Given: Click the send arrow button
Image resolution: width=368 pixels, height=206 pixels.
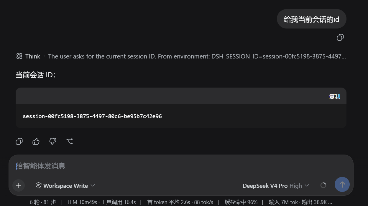Looking at the screenshot, I should pos(342,185).
